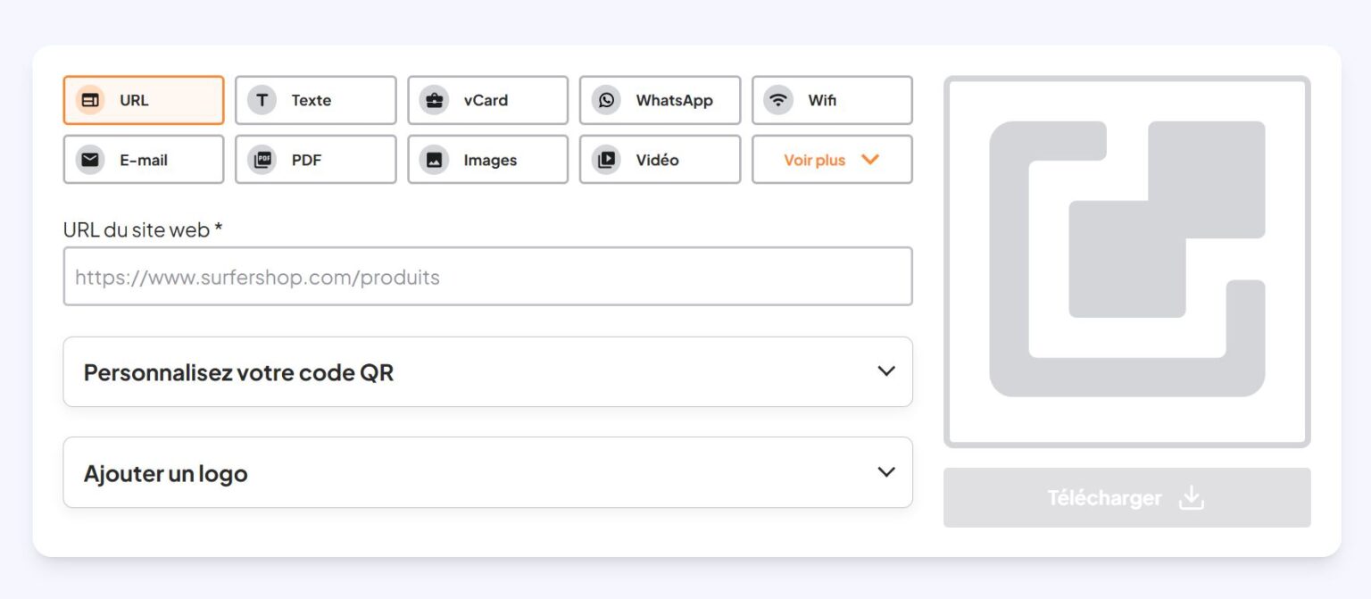Choose the Images picture icon
Screen dimensions: 1371x599
(x=434, y=160)
